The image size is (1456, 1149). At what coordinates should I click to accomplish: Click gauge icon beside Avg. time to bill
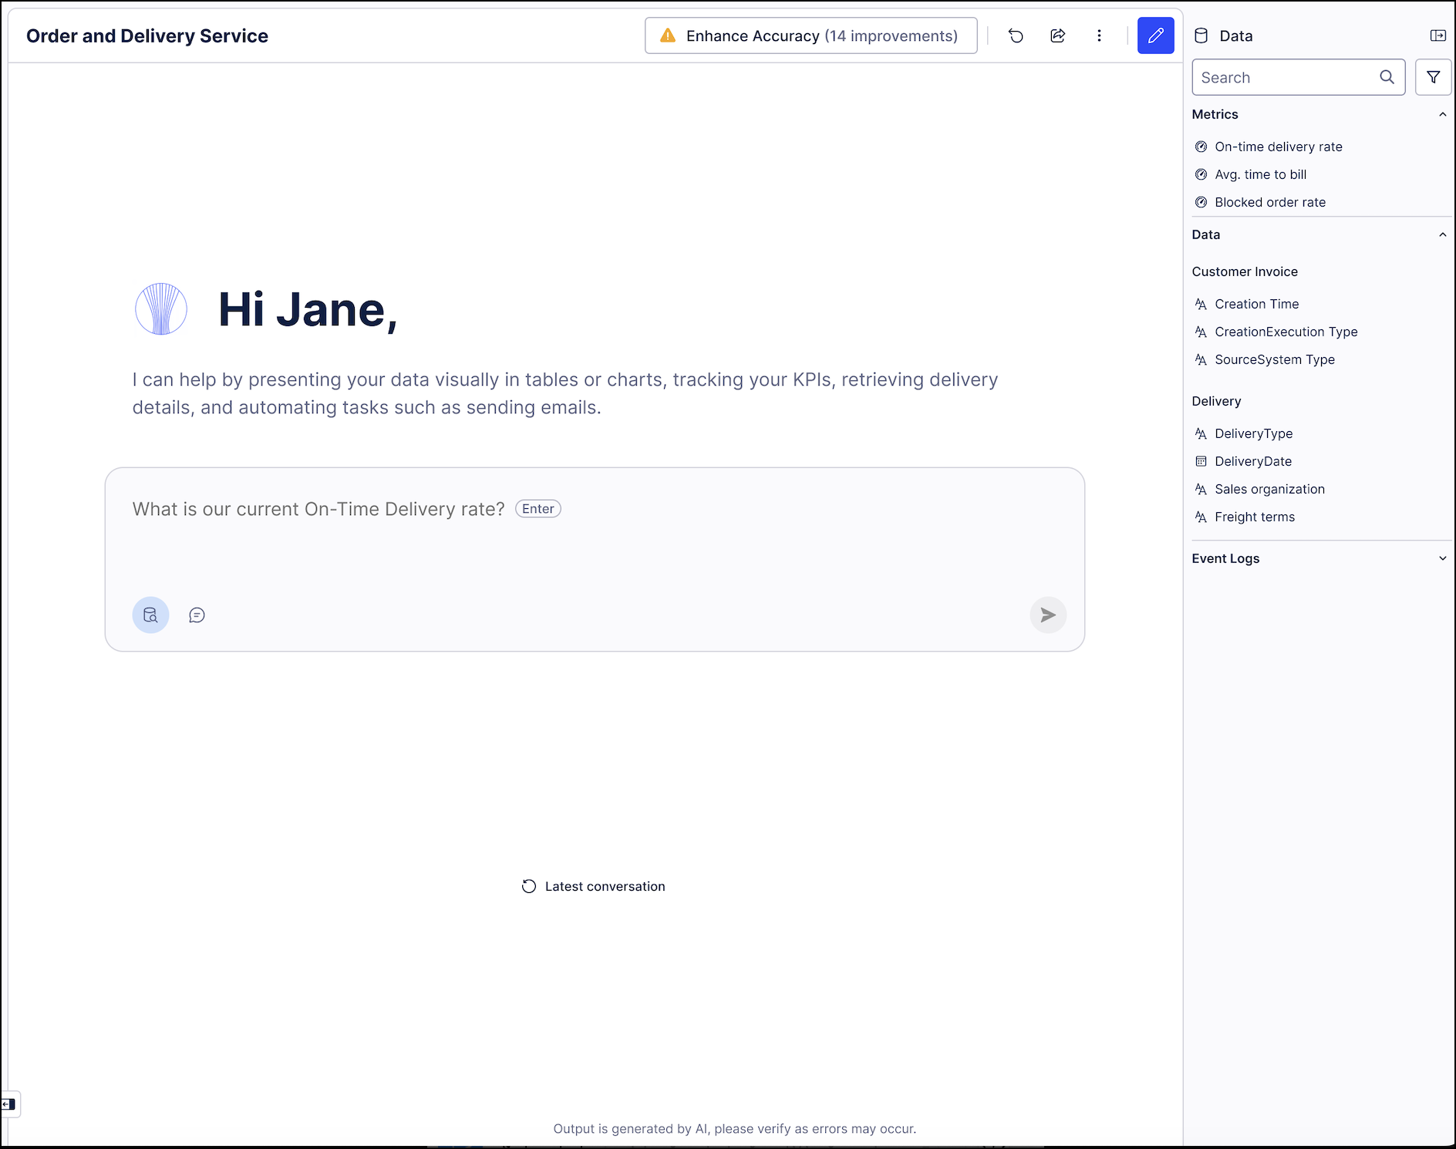tap(1201, 174)
